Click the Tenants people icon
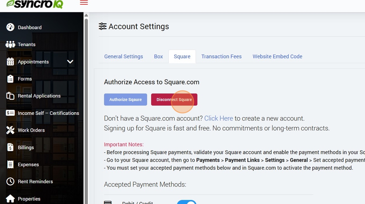The width and height of the screenshot is (365, 204). tap(10, 44)
